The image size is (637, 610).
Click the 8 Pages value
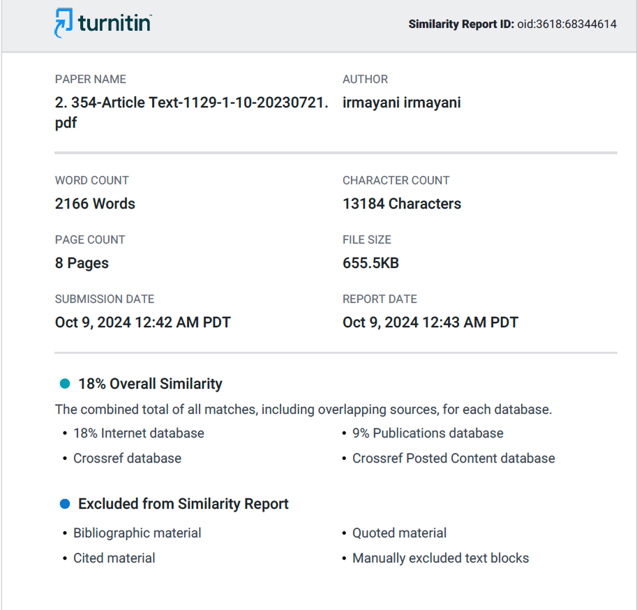[82, 263]
